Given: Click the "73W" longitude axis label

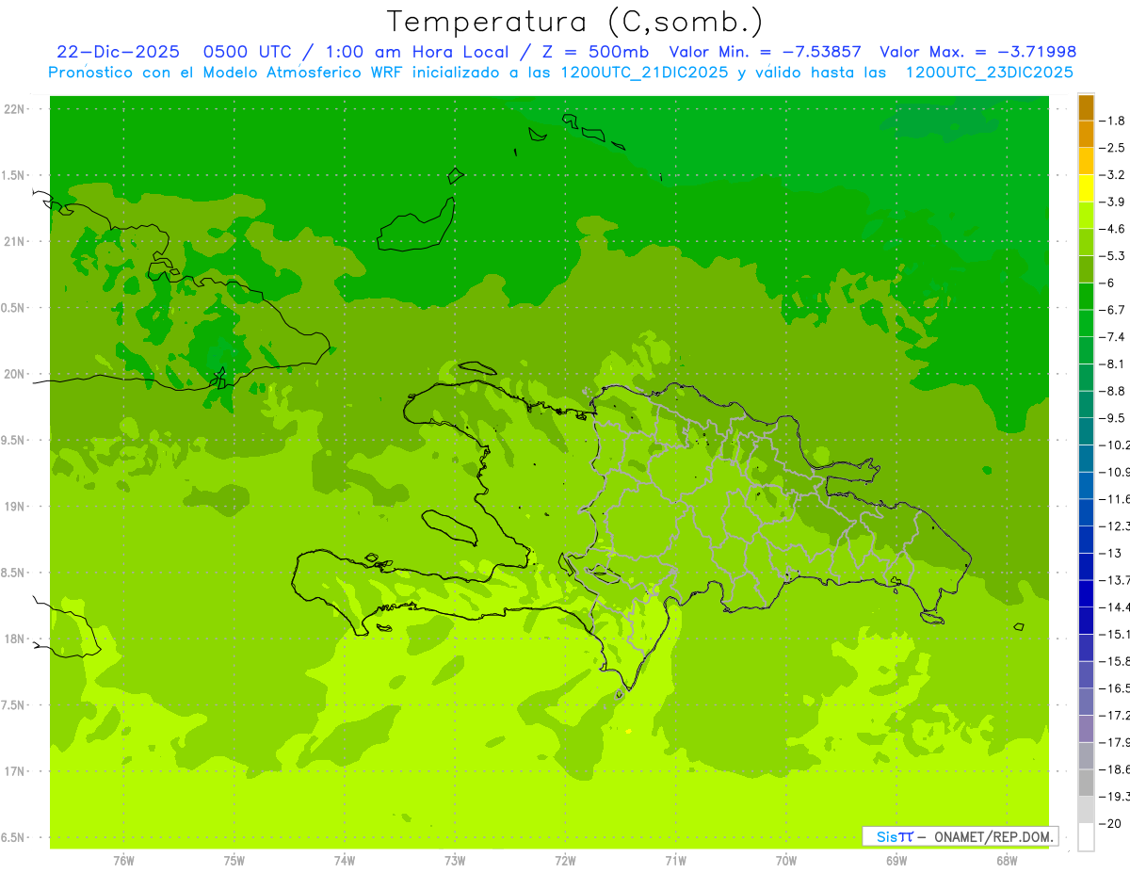Looking at the screenshot, I should click(x=455, y=861).
